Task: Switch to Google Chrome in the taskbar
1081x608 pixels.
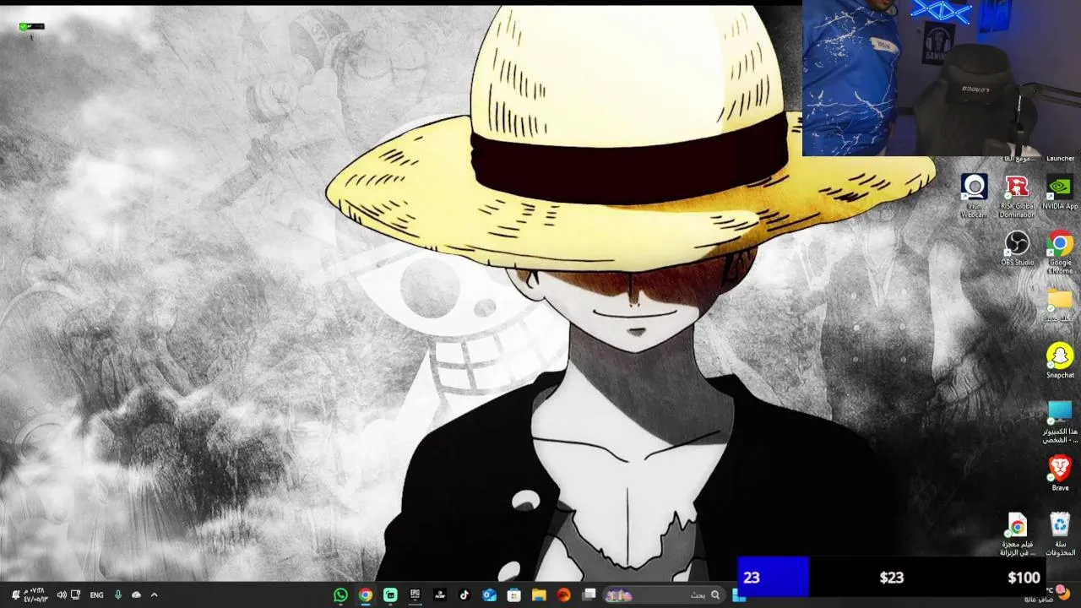Action: click(x=365, y=594)
